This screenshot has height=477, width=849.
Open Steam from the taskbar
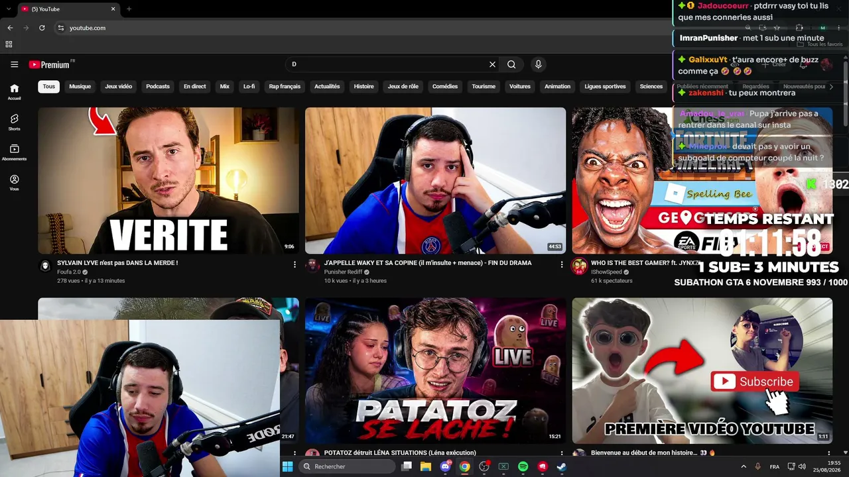tap(561, 466)
